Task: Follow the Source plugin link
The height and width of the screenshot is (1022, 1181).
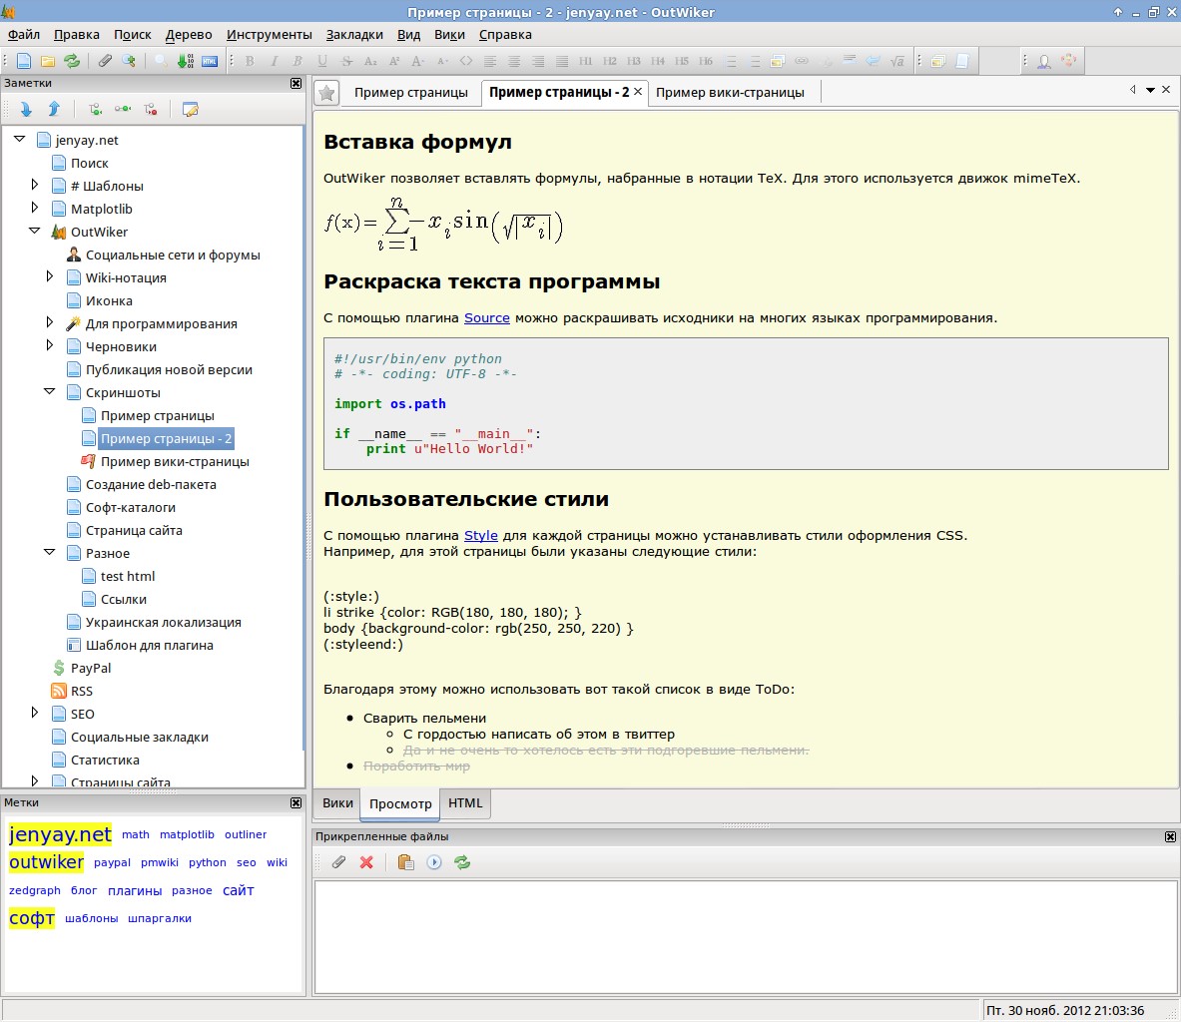Action: 486,317
